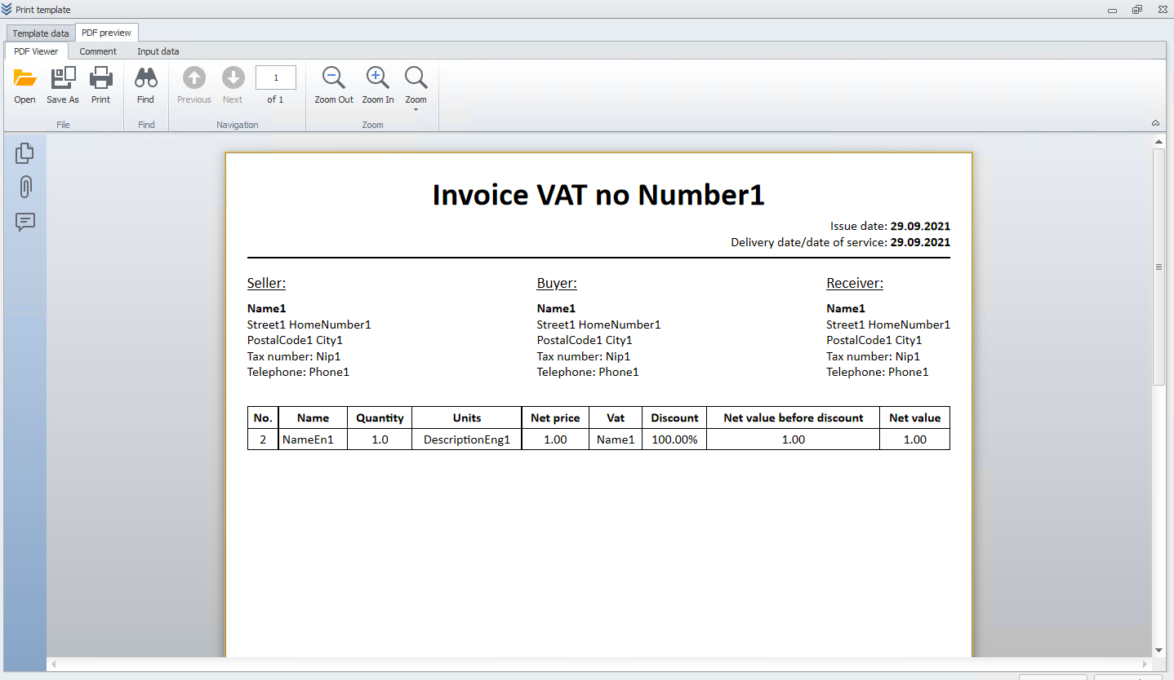Click the 'DescriptionEng1' table cell

tap(467, 439)
